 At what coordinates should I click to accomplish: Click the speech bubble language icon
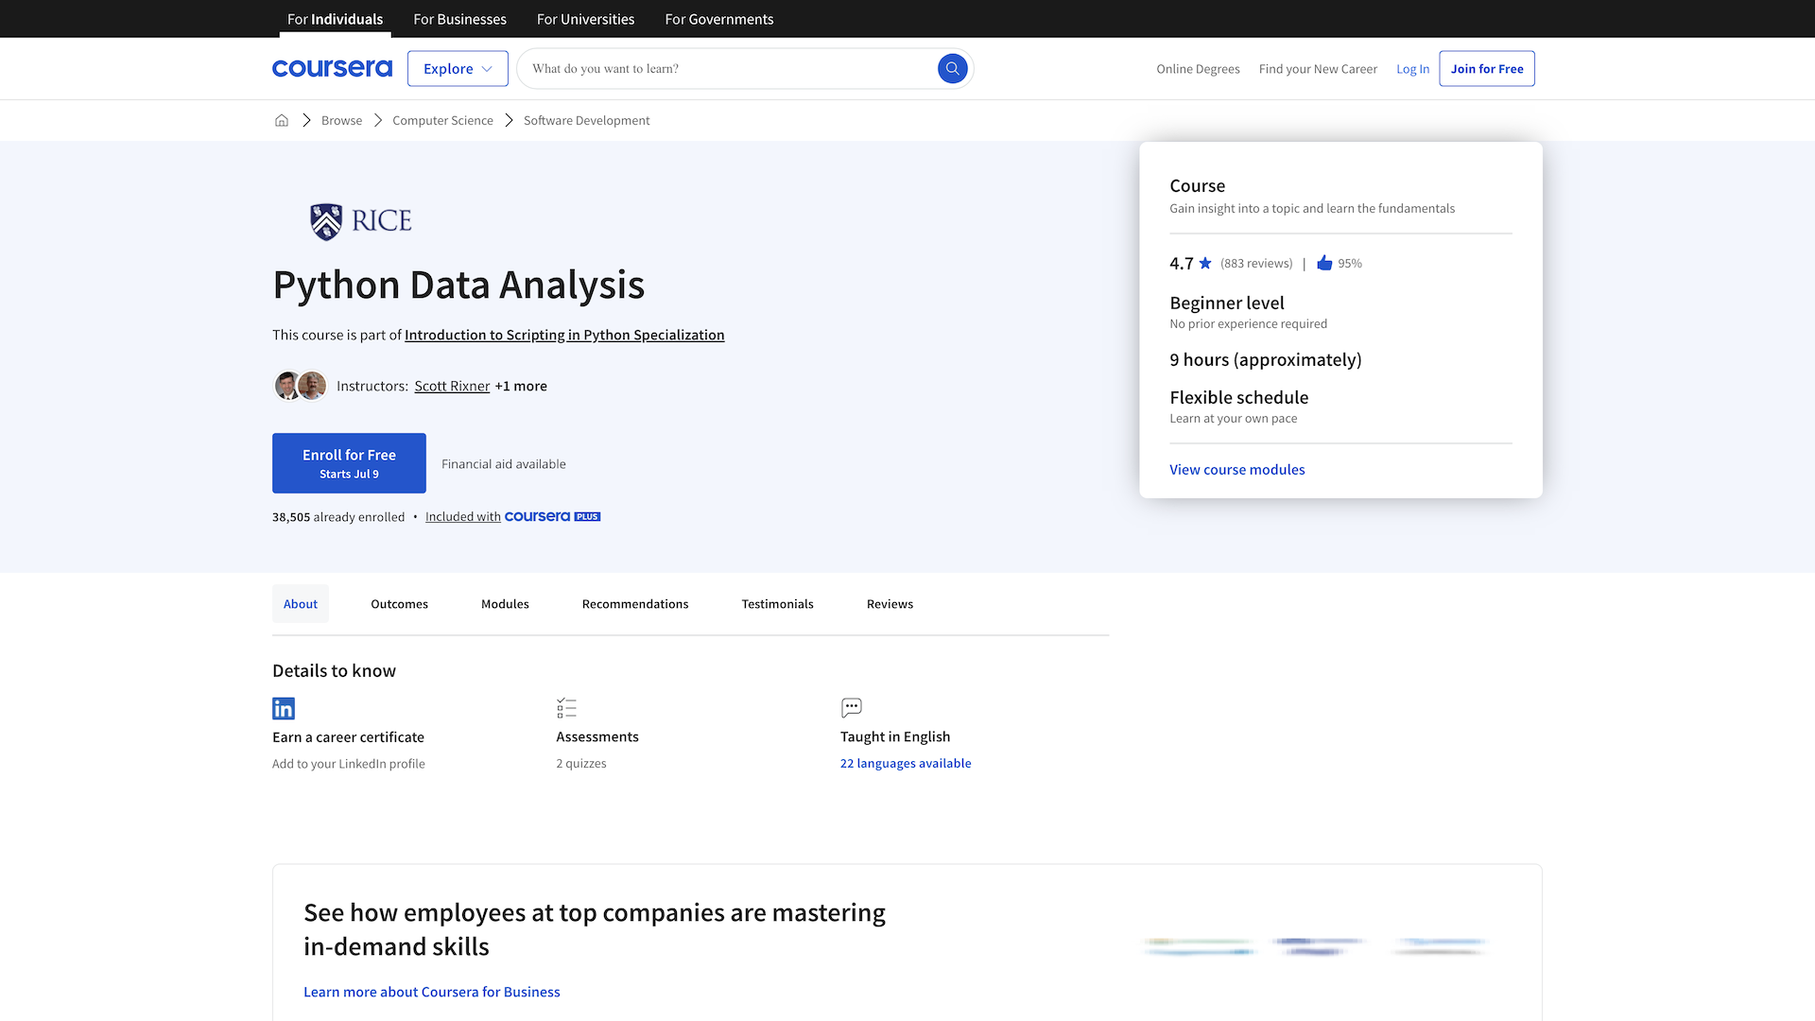click(x=852, y=708)
